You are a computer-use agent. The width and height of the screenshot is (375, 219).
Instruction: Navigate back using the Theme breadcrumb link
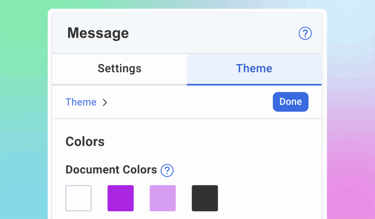point(81,102)
